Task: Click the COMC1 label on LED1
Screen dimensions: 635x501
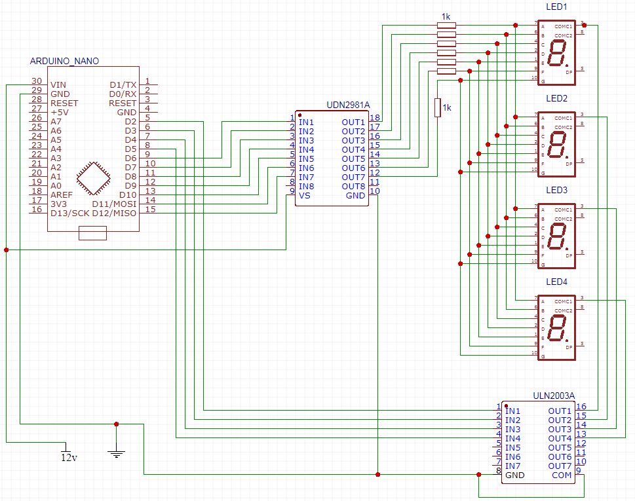Action: click(564, 27)
